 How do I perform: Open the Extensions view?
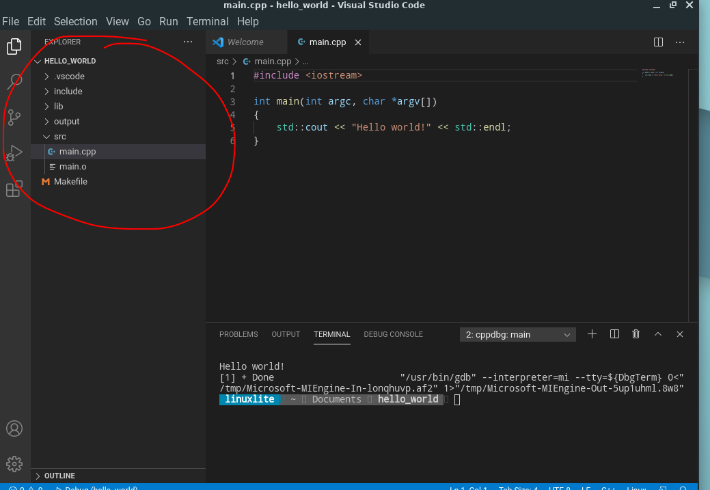pos(14,189)
